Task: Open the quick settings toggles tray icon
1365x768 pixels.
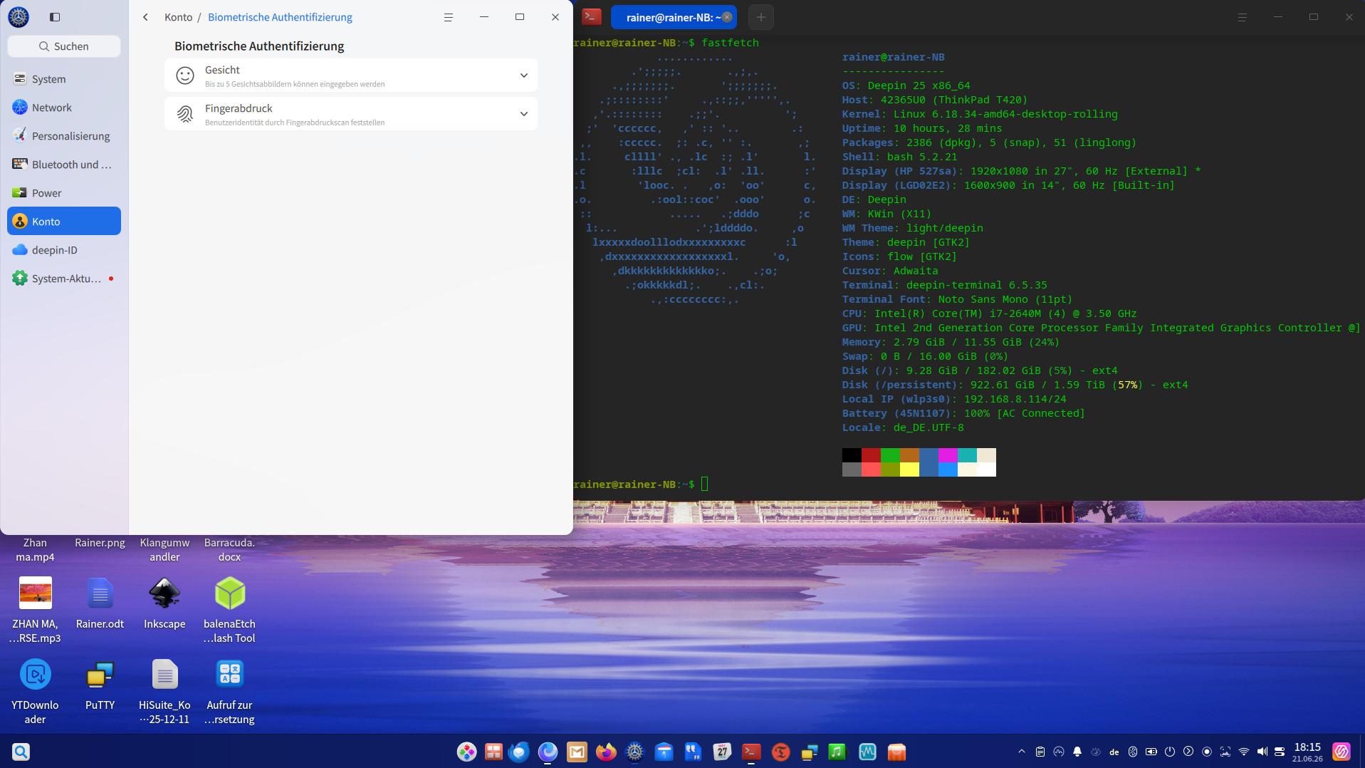Action: [x=1280, y=752]
